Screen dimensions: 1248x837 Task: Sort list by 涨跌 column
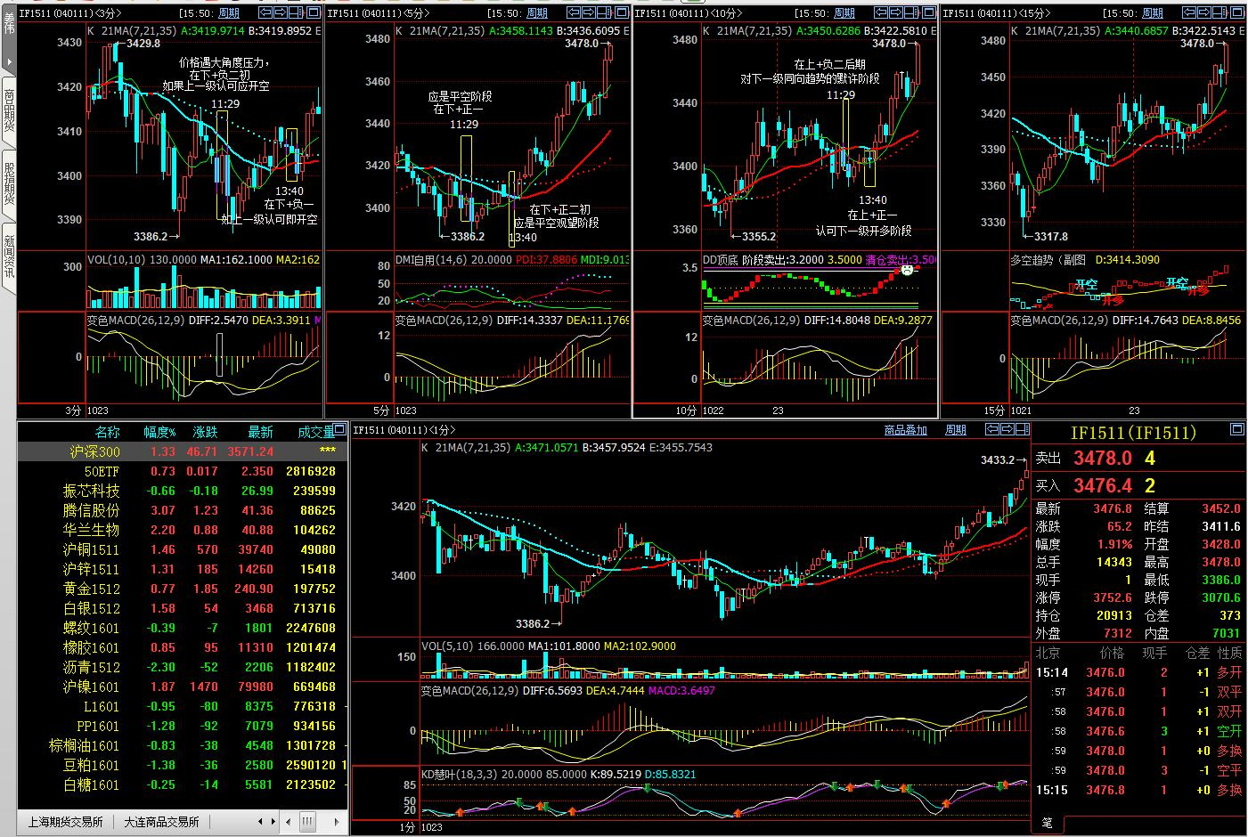pyautogui.click(x=205, y=432)
